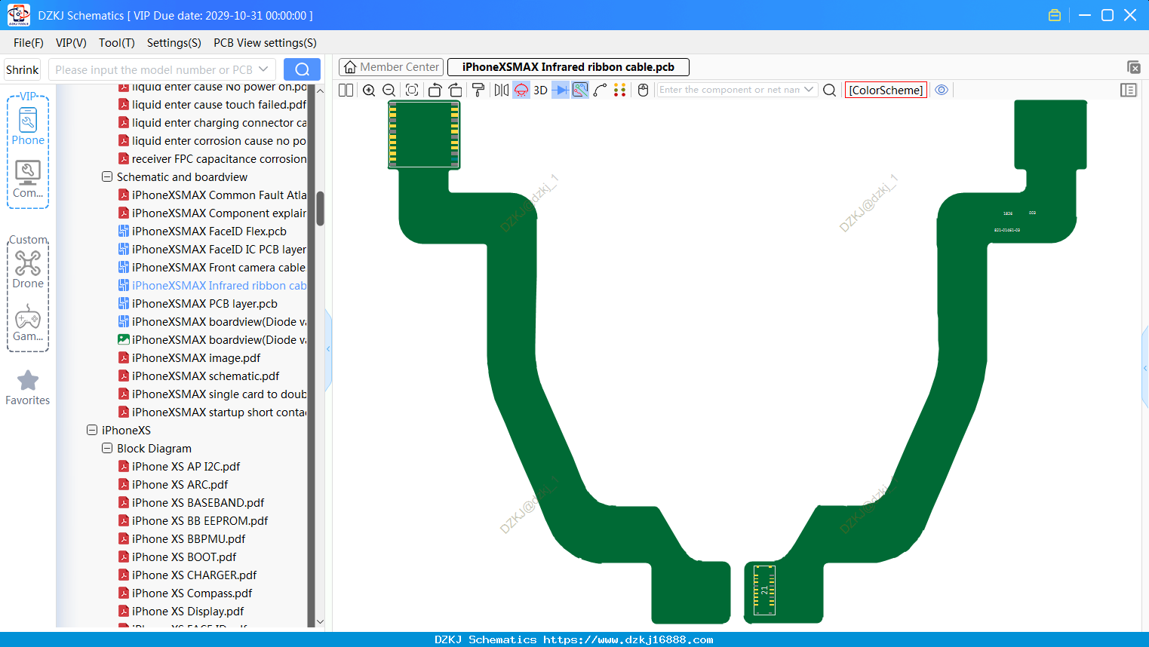
Task: Zoom out of the PCB view
Action: tap(389, 90)
